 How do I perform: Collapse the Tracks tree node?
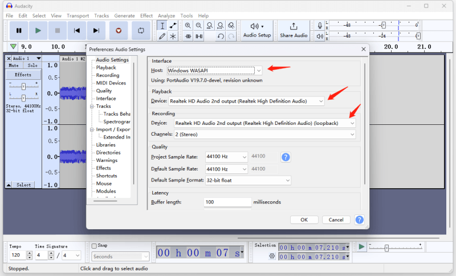(x=92, y=107)
